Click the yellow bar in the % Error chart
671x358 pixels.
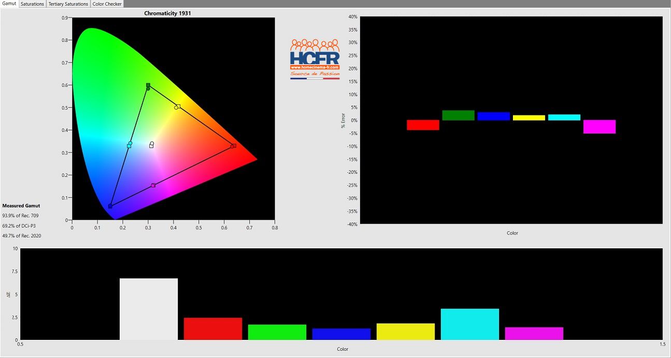pyautogui.click(x=529, y=118)
